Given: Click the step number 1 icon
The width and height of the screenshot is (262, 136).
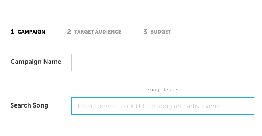Looking at the screenshot, I should [x=12, y=32].
